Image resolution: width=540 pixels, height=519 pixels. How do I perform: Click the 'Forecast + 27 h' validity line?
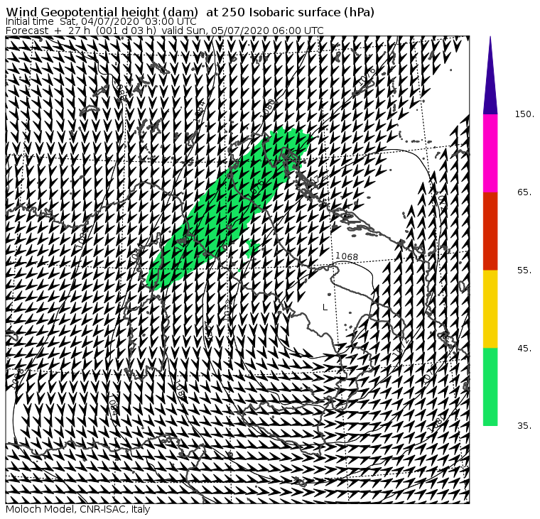point(165,31)
